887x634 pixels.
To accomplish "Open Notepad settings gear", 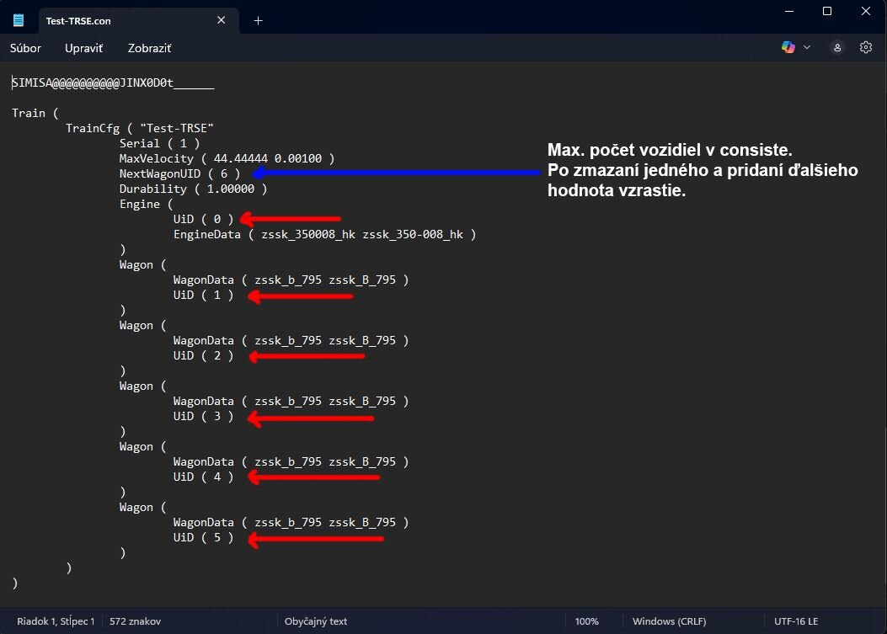I will [x=866, y=48].
